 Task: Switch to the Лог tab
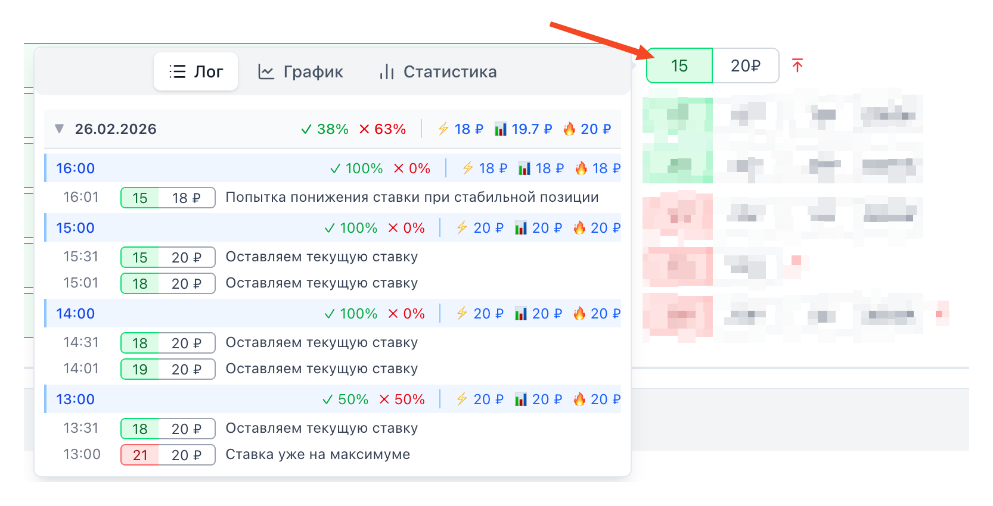coord(196,72)
